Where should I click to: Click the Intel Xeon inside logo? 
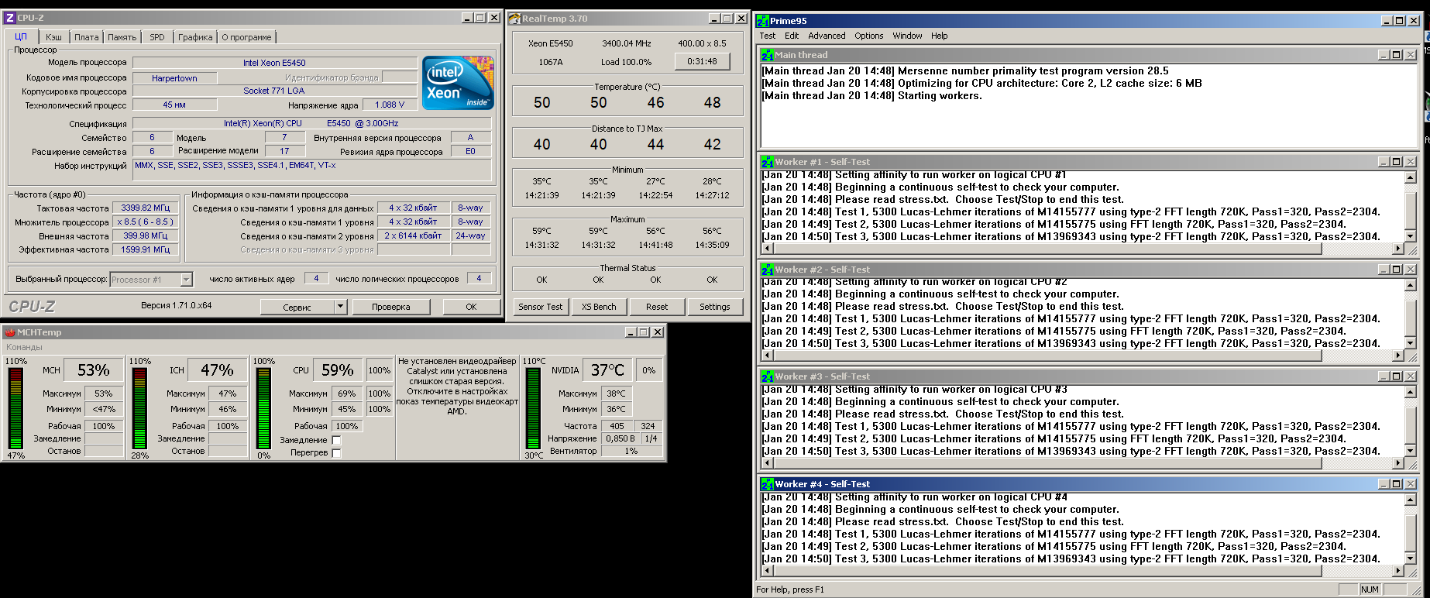coord(457,83)
